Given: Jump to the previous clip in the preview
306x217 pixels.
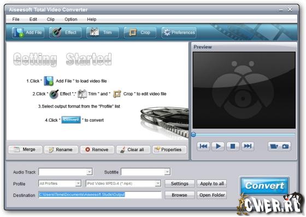Looking at the screenshot, I should pyautogui.click(x=203, y=146).
